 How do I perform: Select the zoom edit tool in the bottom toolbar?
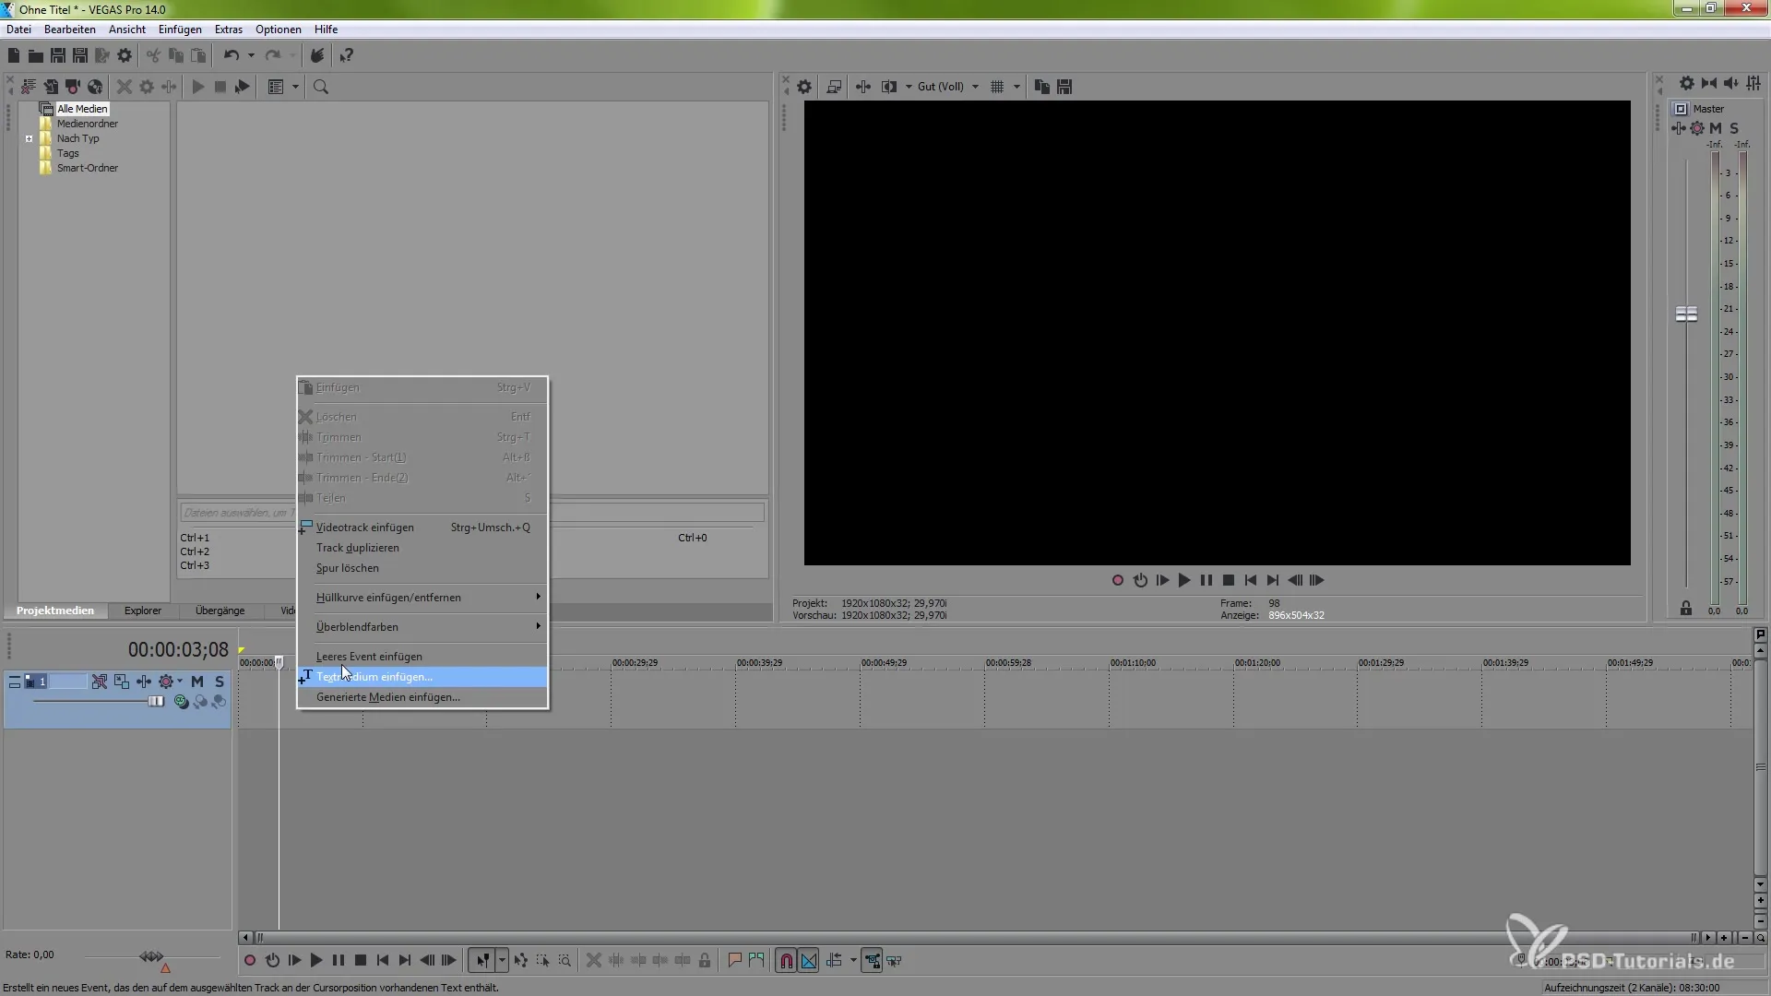tap(565, 961)
